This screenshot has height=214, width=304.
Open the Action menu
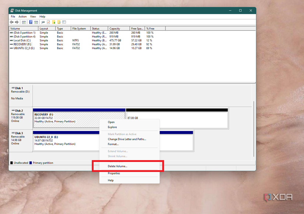(x=22, y=16)
